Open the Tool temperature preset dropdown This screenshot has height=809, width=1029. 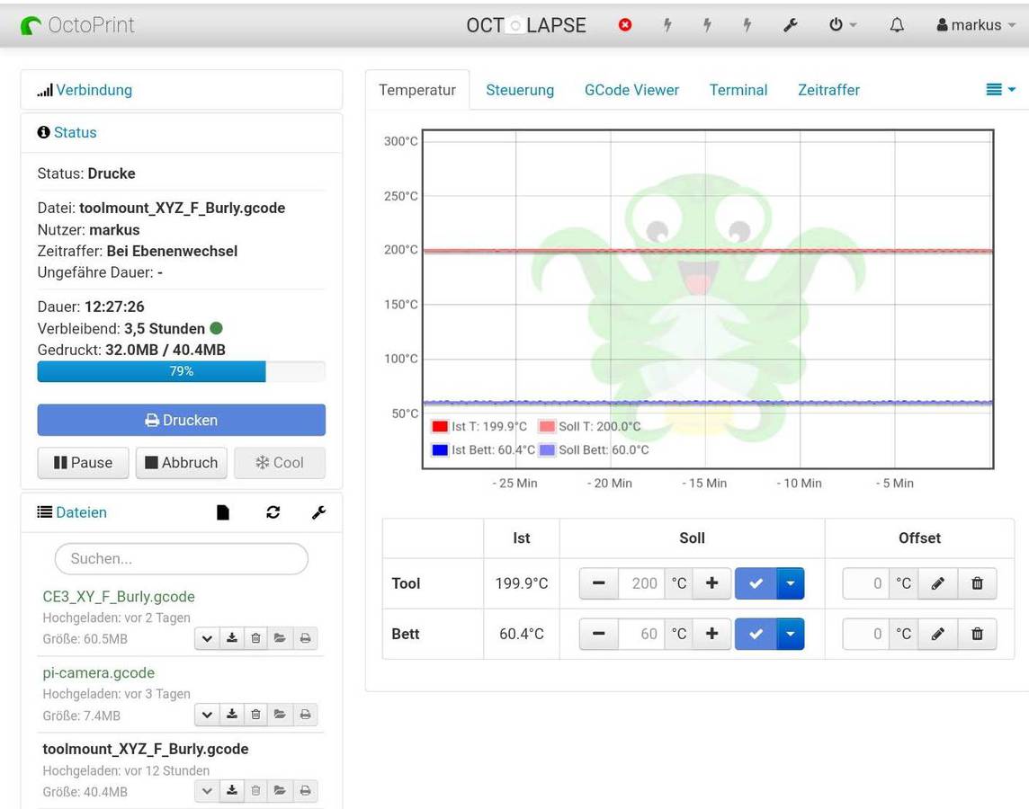(x=790, y=583)
